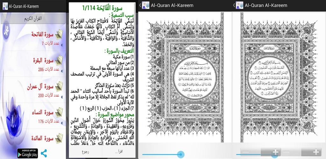This screenshot has width=326, height=159.
Task: Open the Google Play badge
Action: pyautogui.click(x=27, y=153)
